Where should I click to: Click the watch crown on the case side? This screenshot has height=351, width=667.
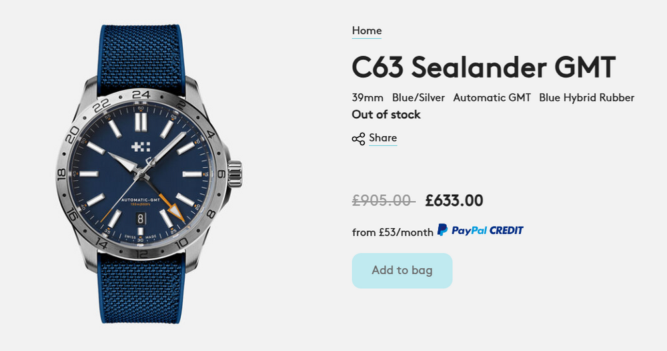point(235,174)
